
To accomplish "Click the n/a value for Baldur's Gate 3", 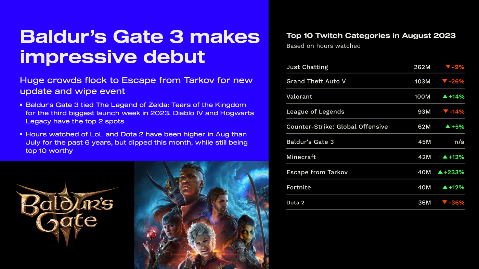I will [459, 142].
